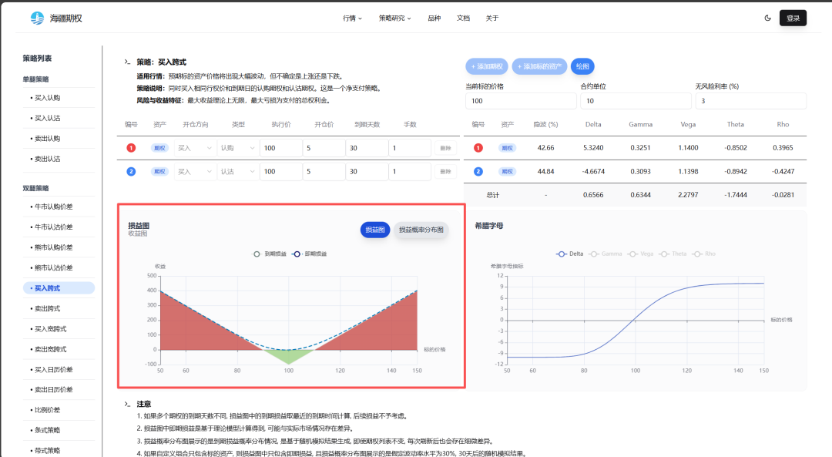Toggle the Vega series in Greeks legend
This screenshot has height=457, width=832.
tap(643, 254)
